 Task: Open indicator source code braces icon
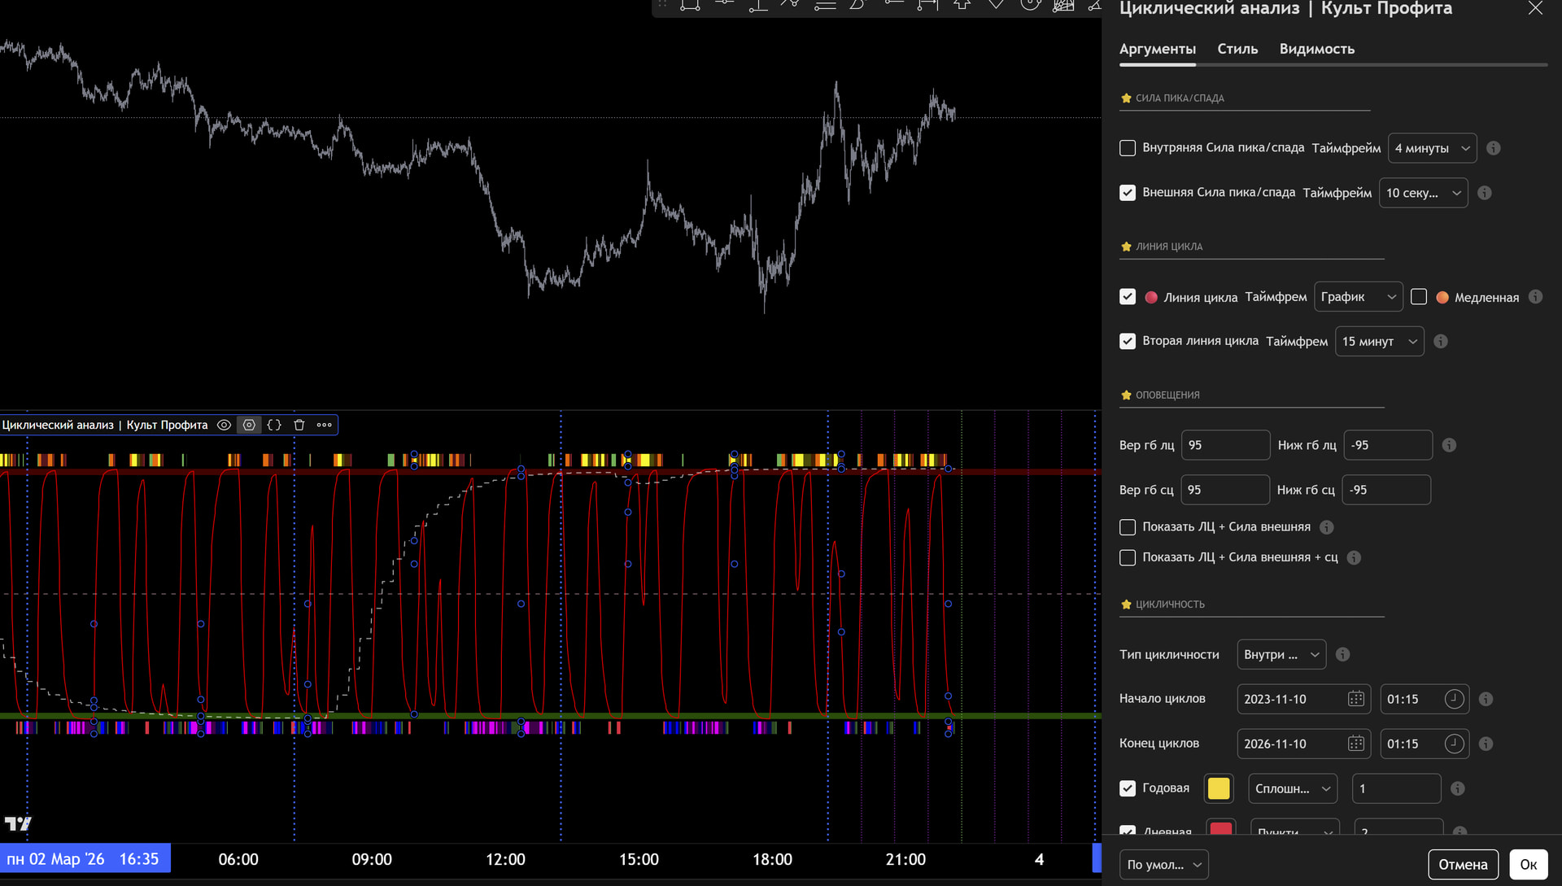(274, 425)
